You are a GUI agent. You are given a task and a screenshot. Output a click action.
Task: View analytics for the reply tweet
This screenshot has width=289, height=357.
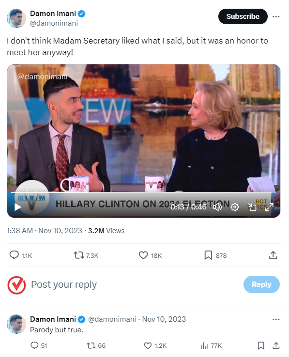point(211,345)
